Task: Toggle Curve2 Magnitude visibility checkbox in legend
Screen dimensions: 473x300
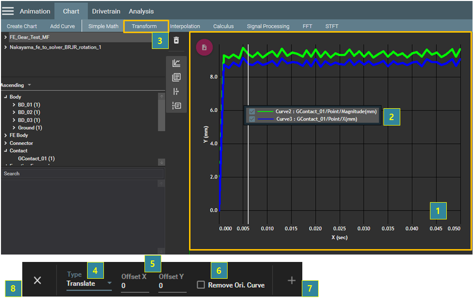Action: (x=252, y=112)
